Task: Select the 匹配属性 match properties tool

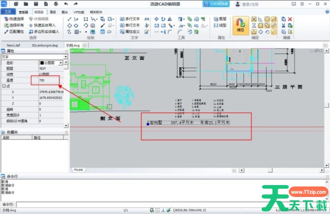Action: [x=14, y=31]
